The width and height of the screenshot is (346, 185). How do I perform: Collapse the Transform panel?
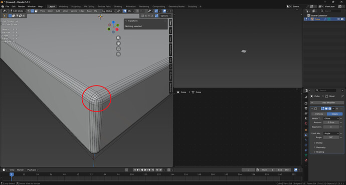[126, 20]
